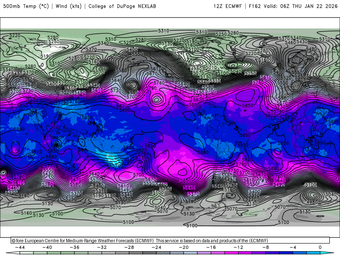
Task: Click the "12Z ECMWF" model run label
Action: [227, 6]
